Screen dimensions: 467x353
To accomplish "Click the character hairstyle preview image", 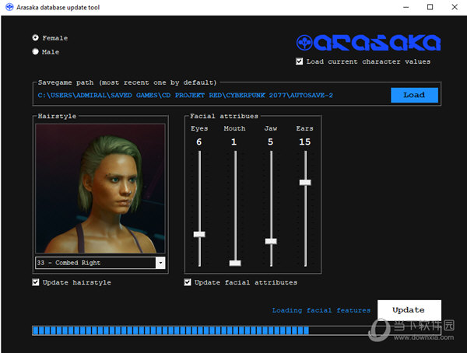I will coord(100,187).
